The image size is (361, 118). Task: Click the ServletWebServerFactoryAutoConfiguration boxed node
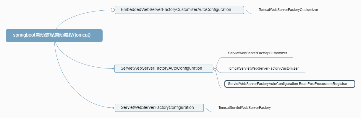click(x=163, y=68)
